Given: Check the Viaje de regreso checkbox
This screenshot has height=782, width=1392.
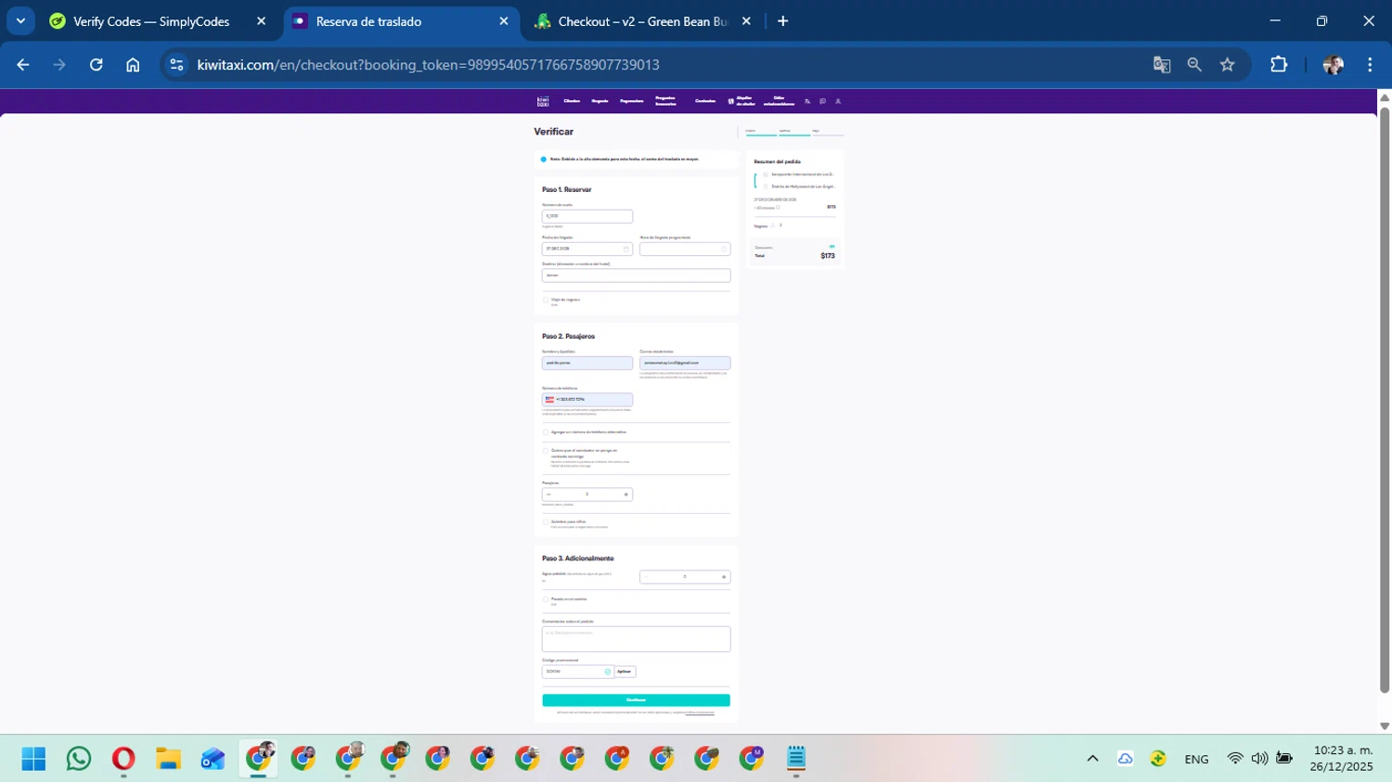Looking at the screenshot, I should pyautogui.click(x=546, y=301).
